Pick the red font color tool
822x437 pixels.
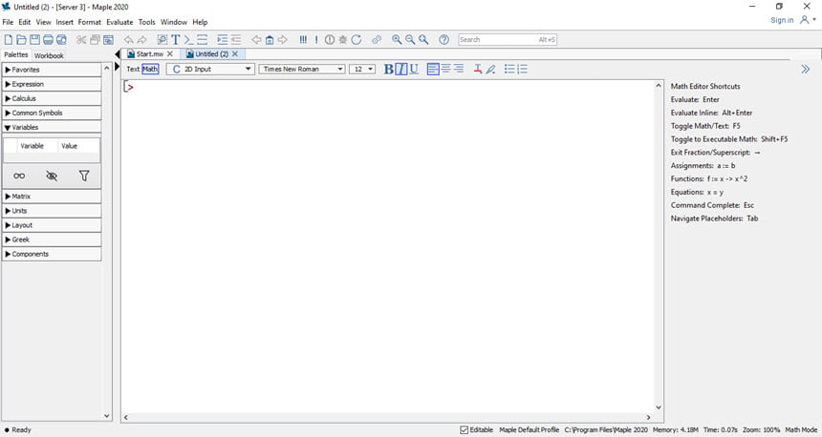[x=478, y=69]
